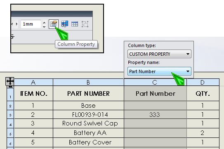Click the table formatting grid icon with blue cells
The height and width of the screenshot is (149, 224).
[65, 24]
